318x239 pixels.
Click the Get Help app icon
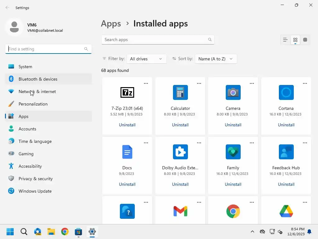127,211
